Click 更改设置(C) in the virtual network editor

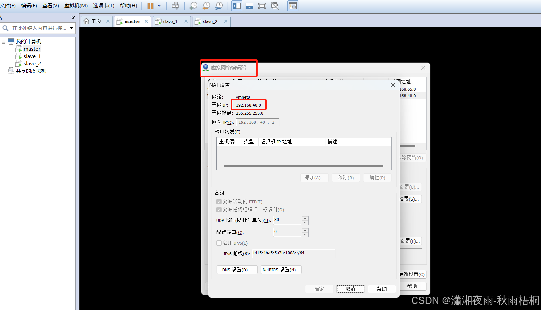(413, 274)
